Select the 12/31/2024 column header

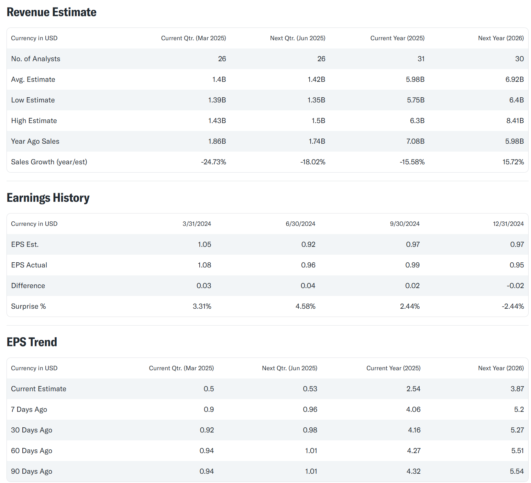508,224
